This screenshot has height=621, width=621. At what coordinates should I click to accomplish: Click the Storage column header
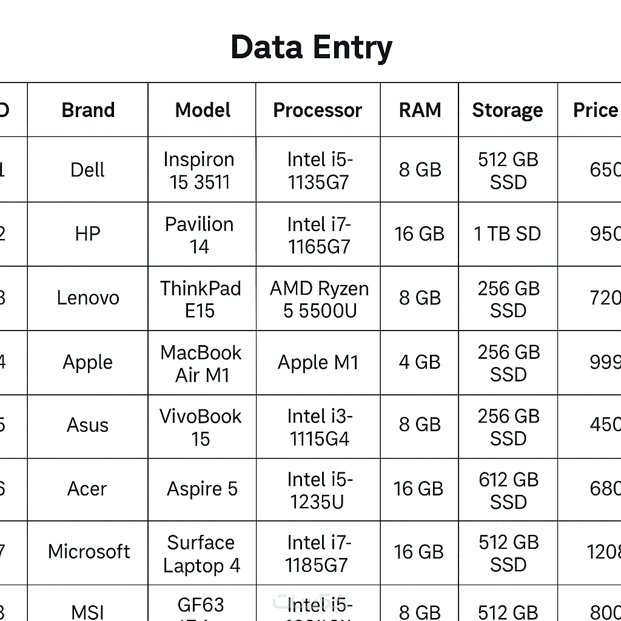[508, 110]
